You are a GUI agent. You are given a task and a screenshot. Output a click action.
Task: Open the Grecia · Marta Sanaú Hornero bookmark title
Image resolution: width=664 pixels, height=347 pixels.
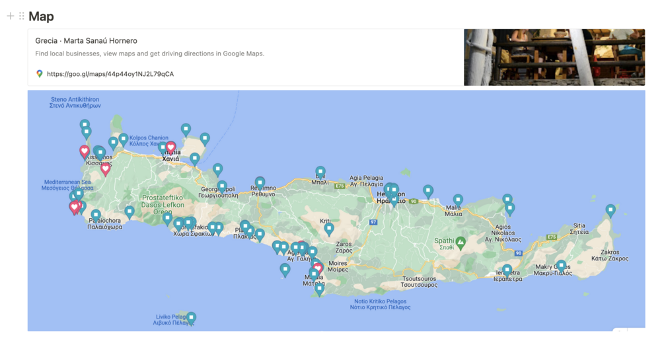(x=86, y=41)
